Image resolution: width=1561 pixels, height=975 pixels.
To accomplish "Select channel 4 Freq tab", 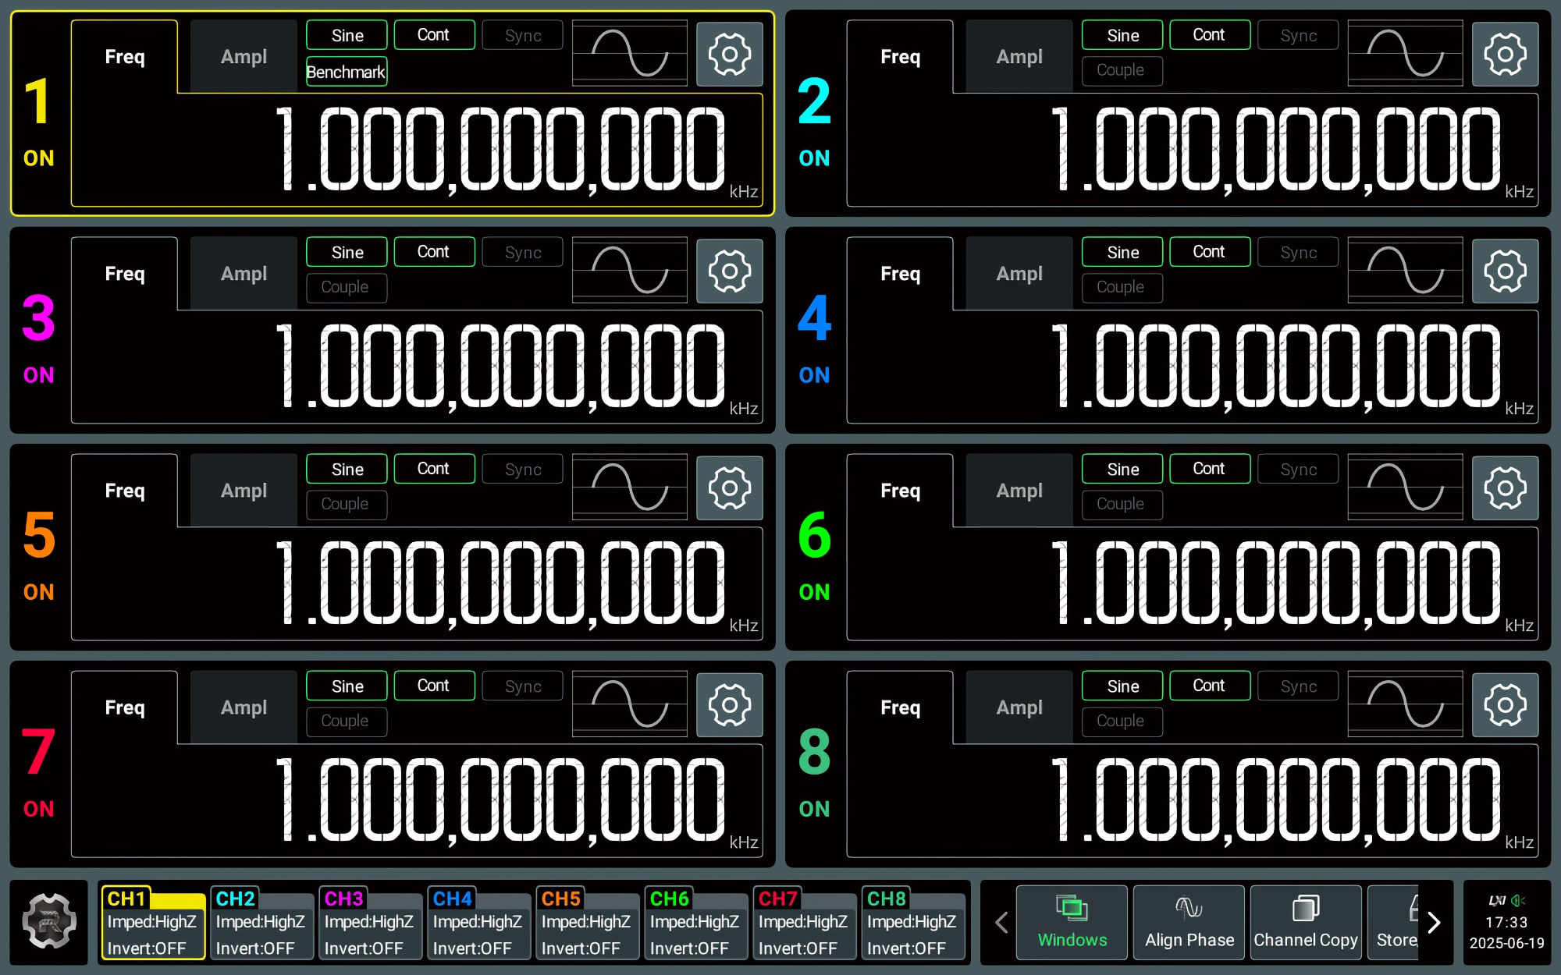I will pyautogui.click(x=900, y=273).
